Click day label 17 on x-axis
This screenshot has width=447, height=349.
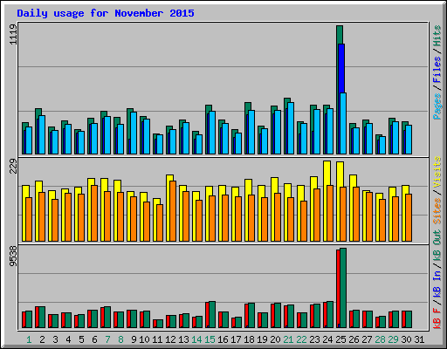[x=236, y=339]
